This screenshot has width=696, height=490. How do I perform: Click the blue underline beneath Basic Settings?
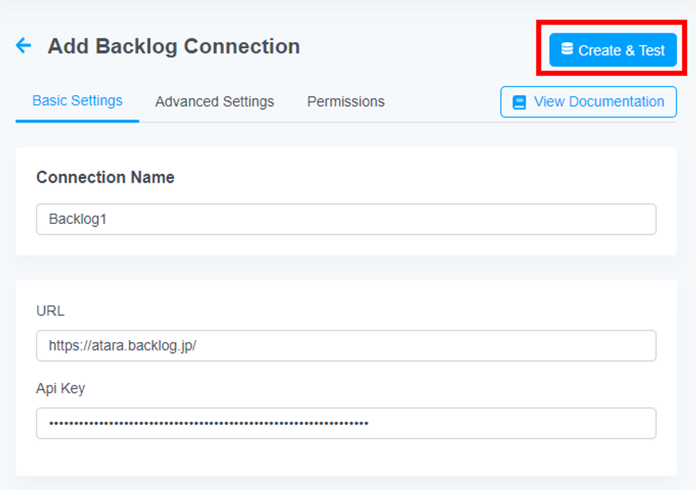click(78, 121)
